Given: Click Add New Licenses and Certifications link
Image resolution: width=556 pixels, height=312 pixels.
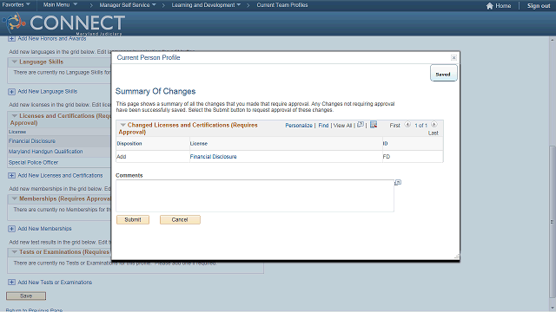Looking at the screenshot, I should point(60,175).
